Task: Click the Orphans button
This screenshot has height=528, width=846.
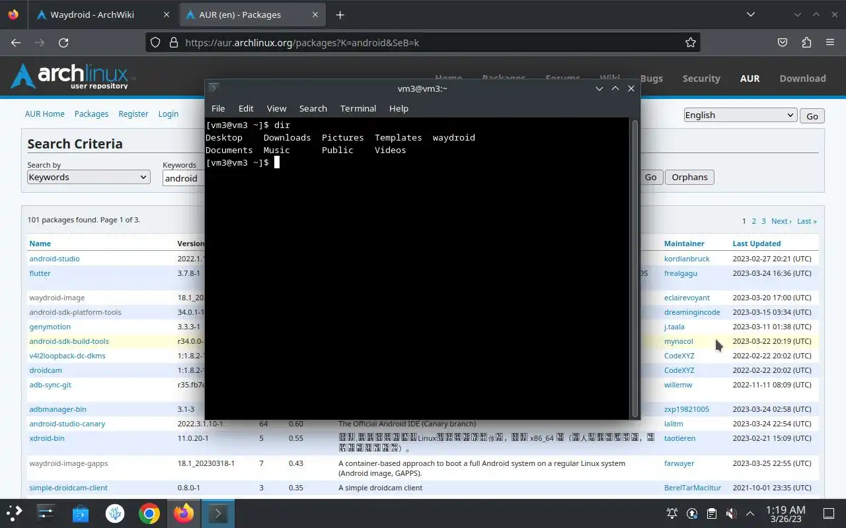Action: coord(689,177)
